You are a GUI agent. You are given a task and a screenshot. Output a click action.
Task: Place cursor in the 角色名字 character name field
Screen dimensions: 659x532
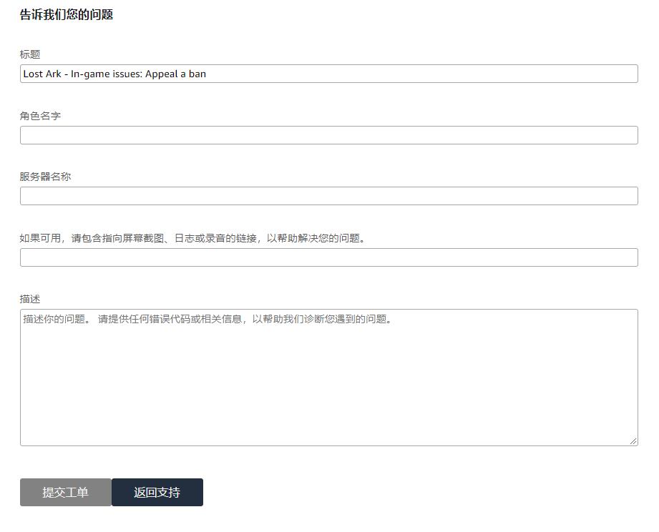329,134
